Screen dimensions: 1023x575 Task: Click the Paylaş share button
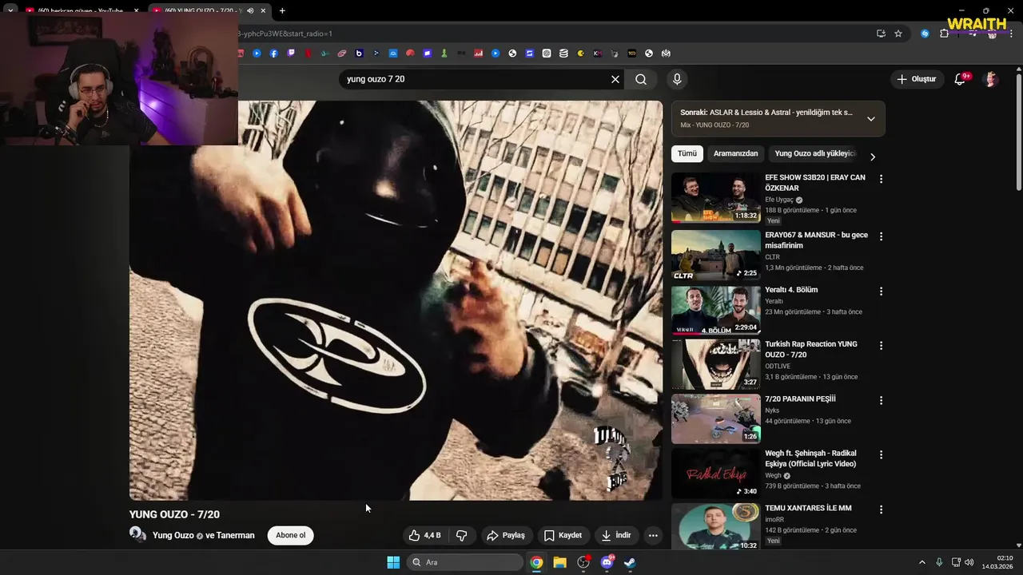point(506,535)
